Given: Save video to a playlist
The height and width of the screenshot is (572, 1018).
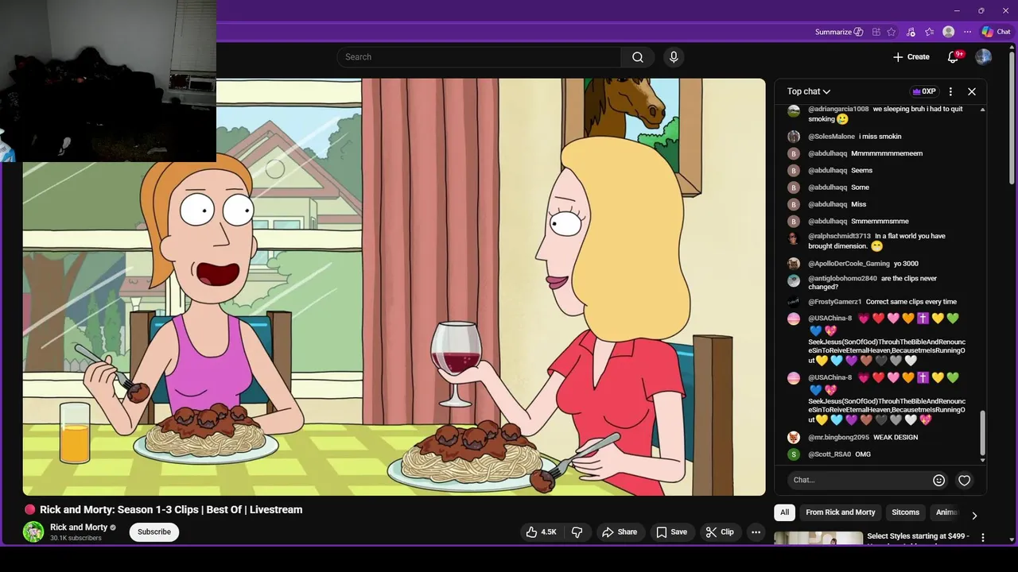Looking at the screenshot, I should (x=671, y=532).
